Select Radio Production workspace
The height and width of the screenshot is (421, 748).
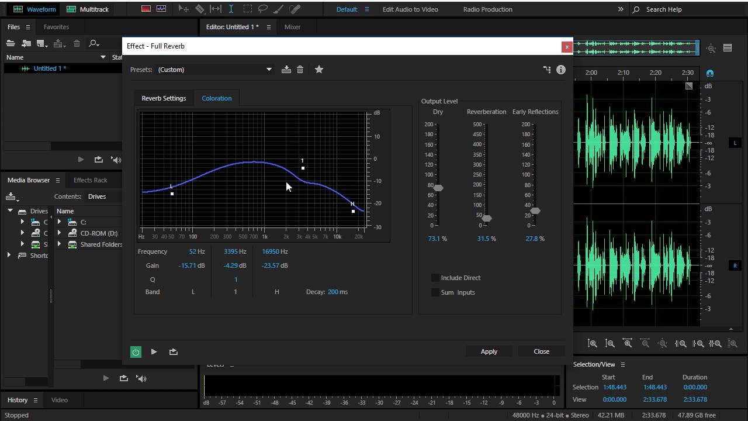488,9
